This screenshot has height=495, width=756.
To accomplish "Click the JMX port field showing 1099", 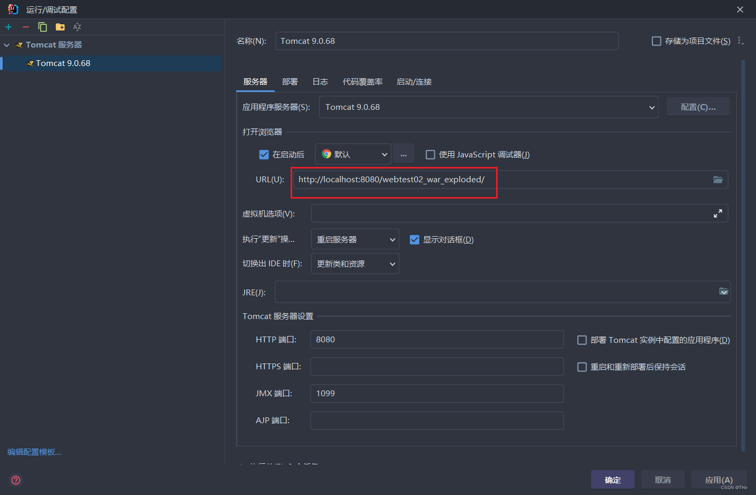I will (x=437, y=394).
